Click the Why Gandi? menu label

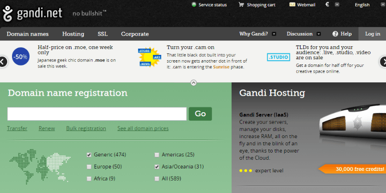point(254,34)
